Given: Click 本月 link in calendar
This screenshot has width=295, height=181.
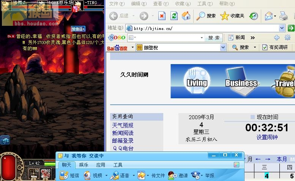Looking at the screenshot, I should (282, 159).
